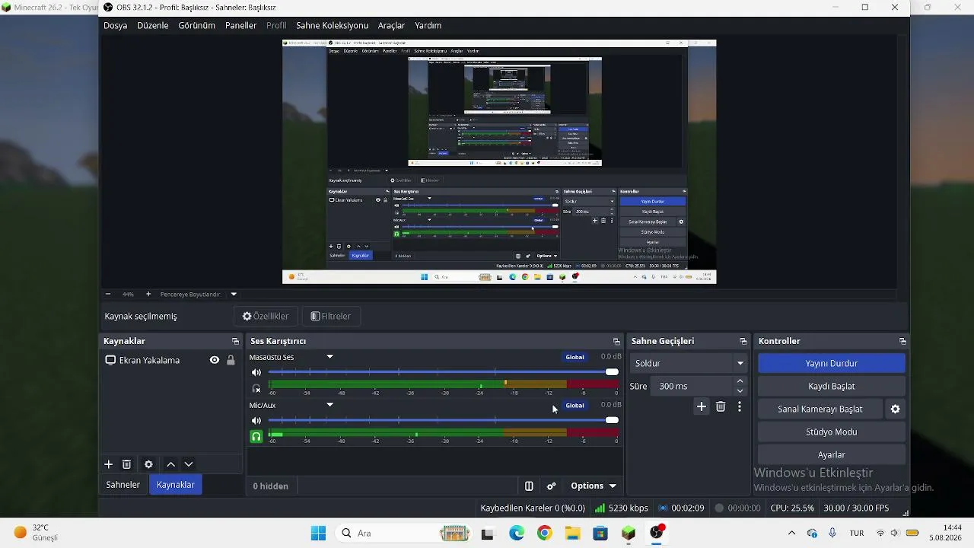
Task: Open File Explorer from the taskbar
Action: coord(572,533)
